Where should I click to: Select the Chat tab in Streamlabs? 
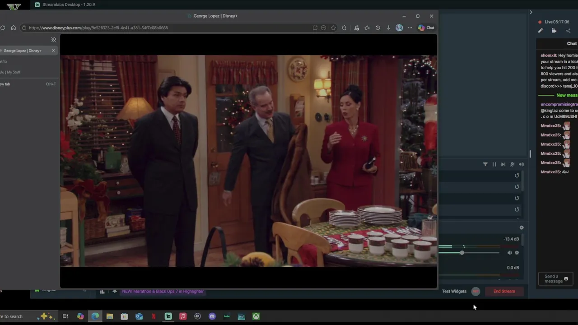(x=572, y=43)
